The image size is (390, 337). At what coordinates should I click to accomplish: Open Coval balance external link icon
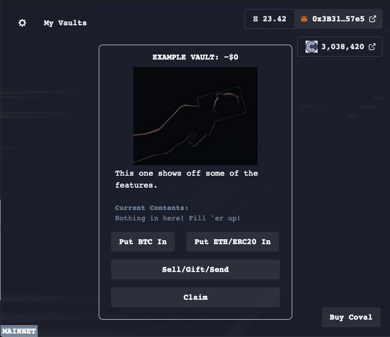click(x=372, y=47)
